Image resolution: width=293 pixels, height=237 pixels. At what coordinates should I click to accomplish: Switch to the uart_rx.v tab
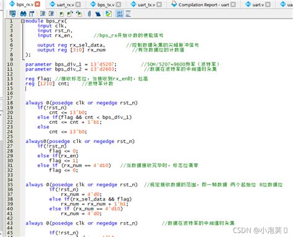66,4
